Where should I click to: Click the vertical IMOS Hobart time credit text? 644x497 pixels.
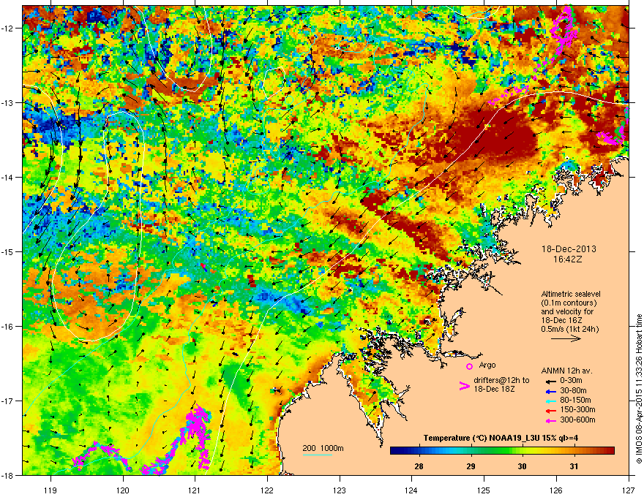(639, 389)
